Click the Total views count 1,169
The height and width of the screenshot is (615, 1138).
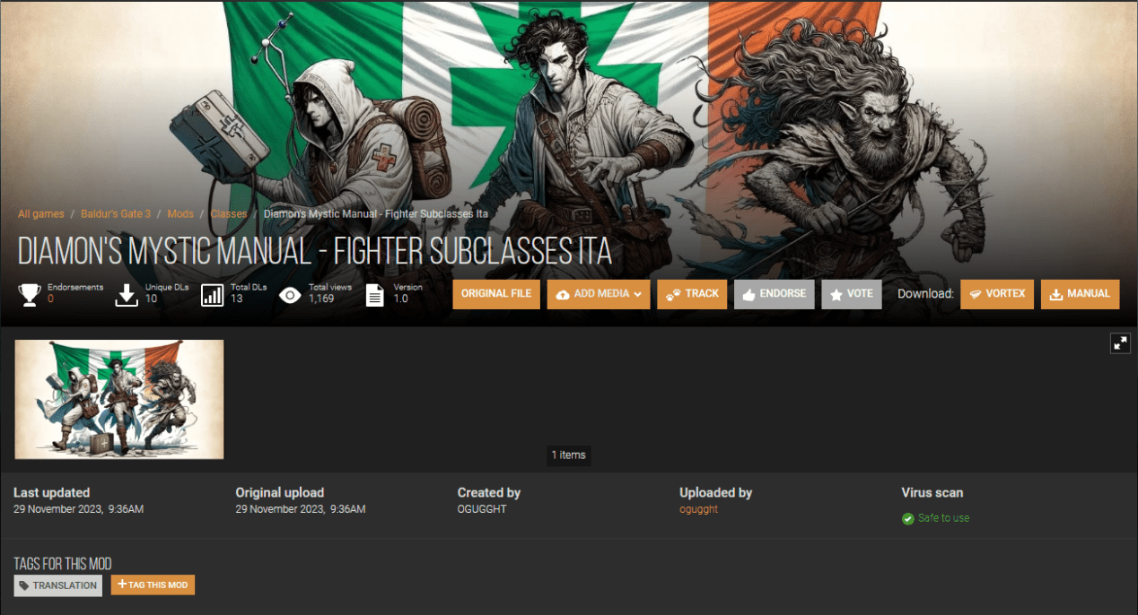[321, 299]
